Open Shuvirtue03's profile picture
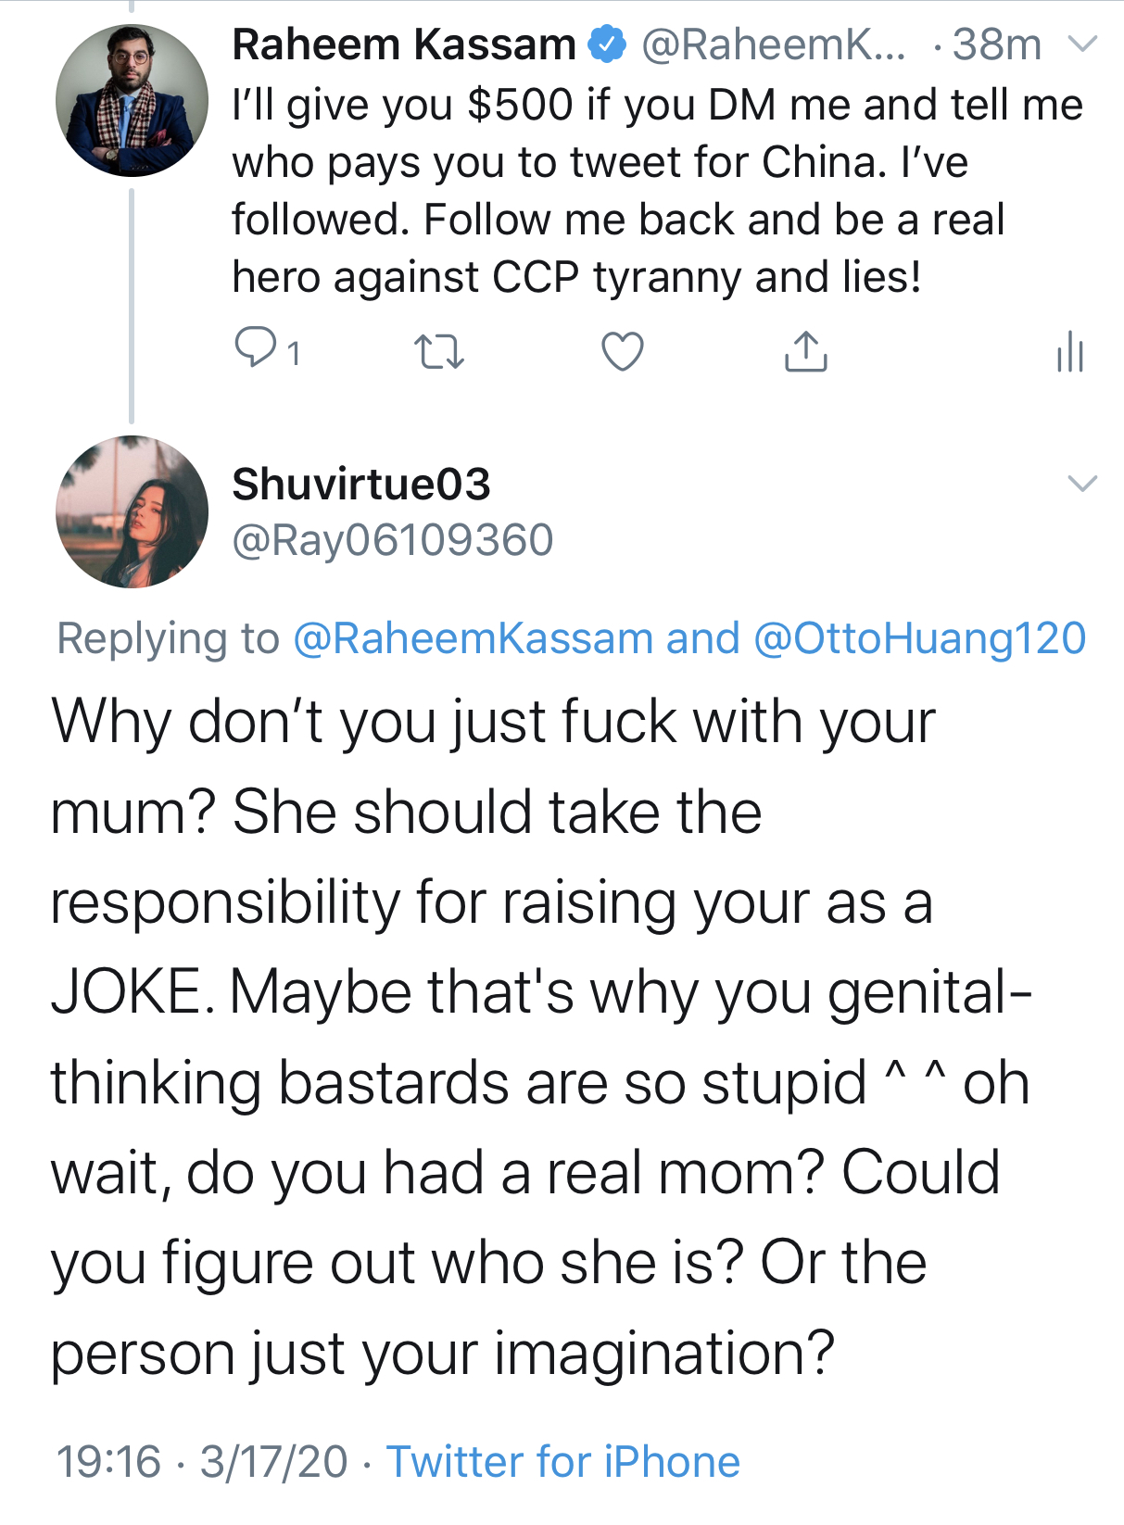This screenshot has width=1124, height=1525. coord(132,511)
